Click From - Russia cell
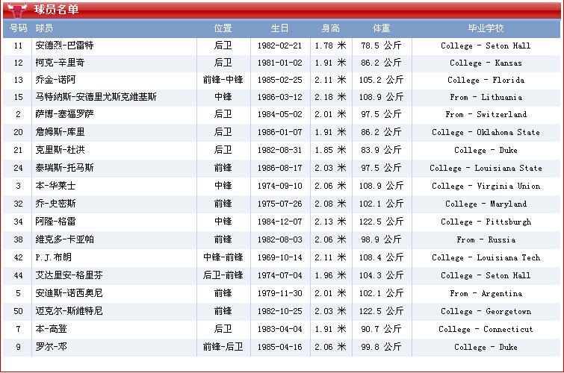The image size is (564, 373). point(486,239)
